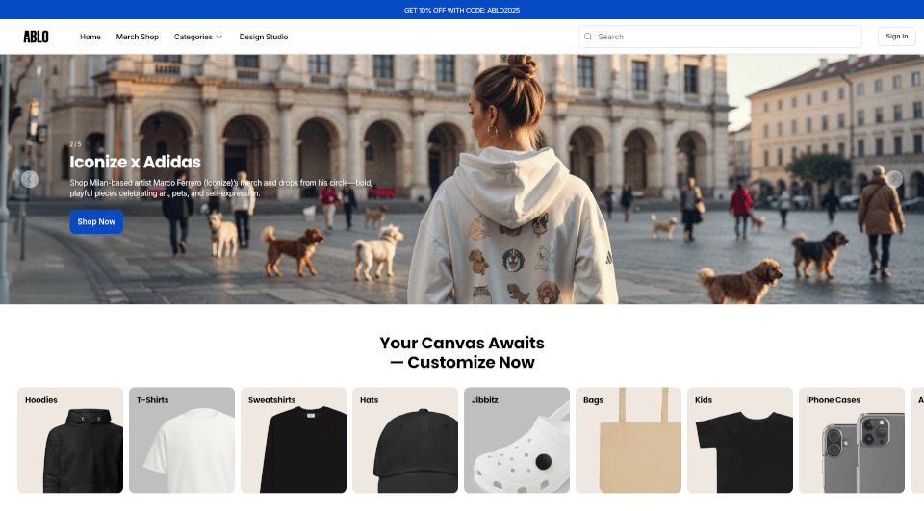Go to previous carousel slide arrow
The width and height of the screenshot is (924, 511).
coord(30,178)
